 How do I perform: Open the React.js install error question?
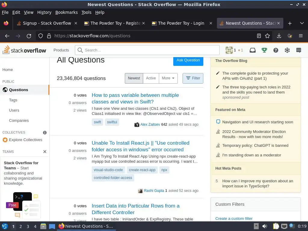pos(140,146)
